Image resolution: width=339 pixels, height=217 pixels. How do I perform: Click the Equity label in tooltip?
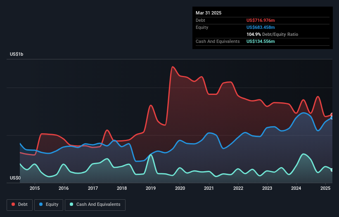(x=202, y=27)
